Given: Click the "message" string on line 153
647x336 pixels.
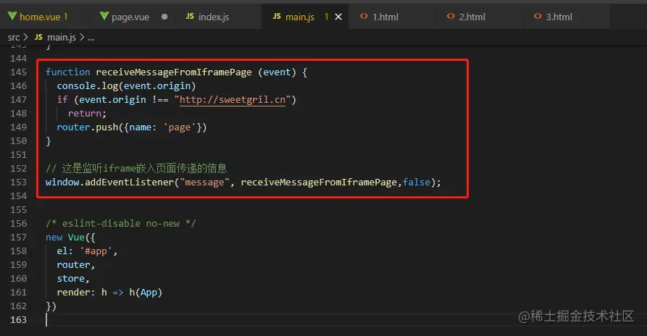Looking at the screenshot, I should [x=204, y=182].
